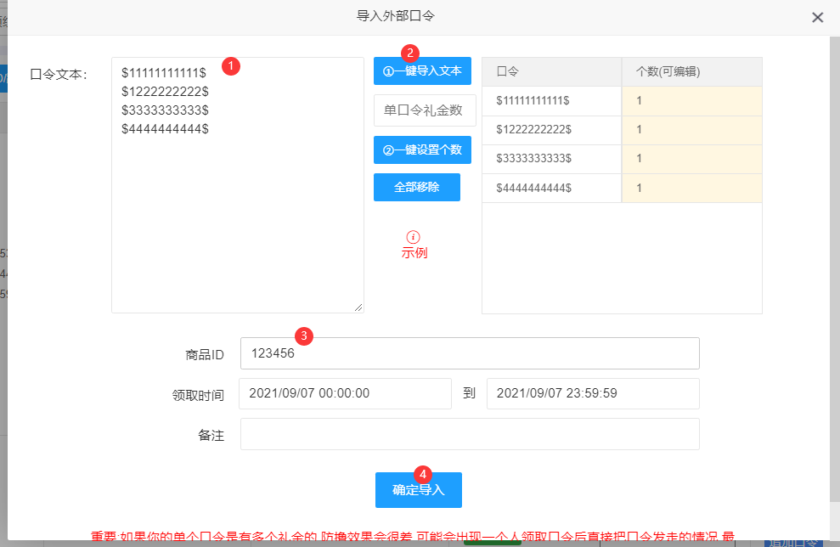Image resolution: width=840 pixels, height=547 pixels.
Task: Close the 导入外部口令 dialog
Action: coord(817,18)
